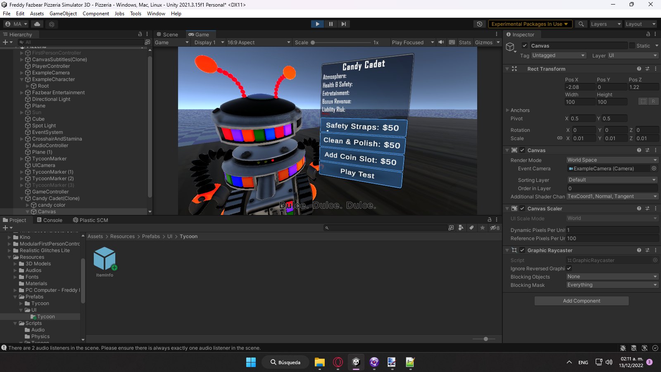The height and width of the screenshot is (372, 661).
Task: Collapse Candy Cadet(Clone) in Hierarchy
Action: tap(22, 198)
